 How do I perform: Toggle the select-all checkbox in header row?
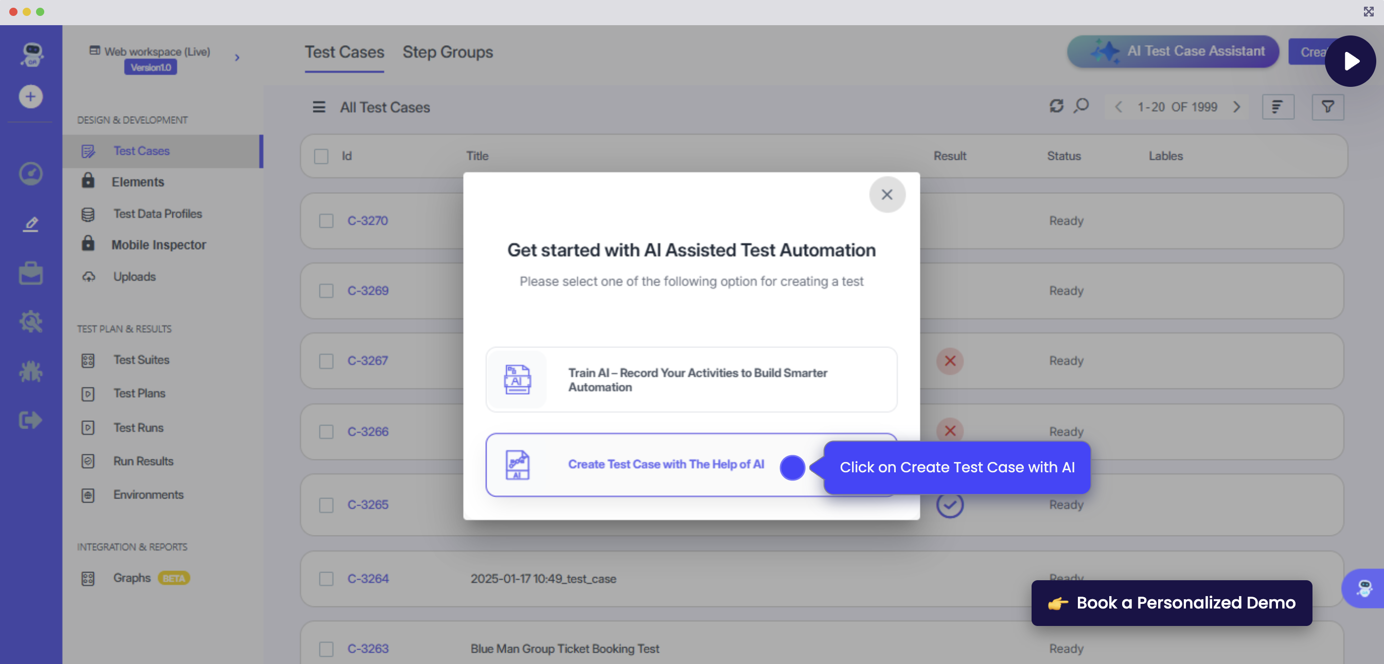pyautogui.click(x=321, y=156)
